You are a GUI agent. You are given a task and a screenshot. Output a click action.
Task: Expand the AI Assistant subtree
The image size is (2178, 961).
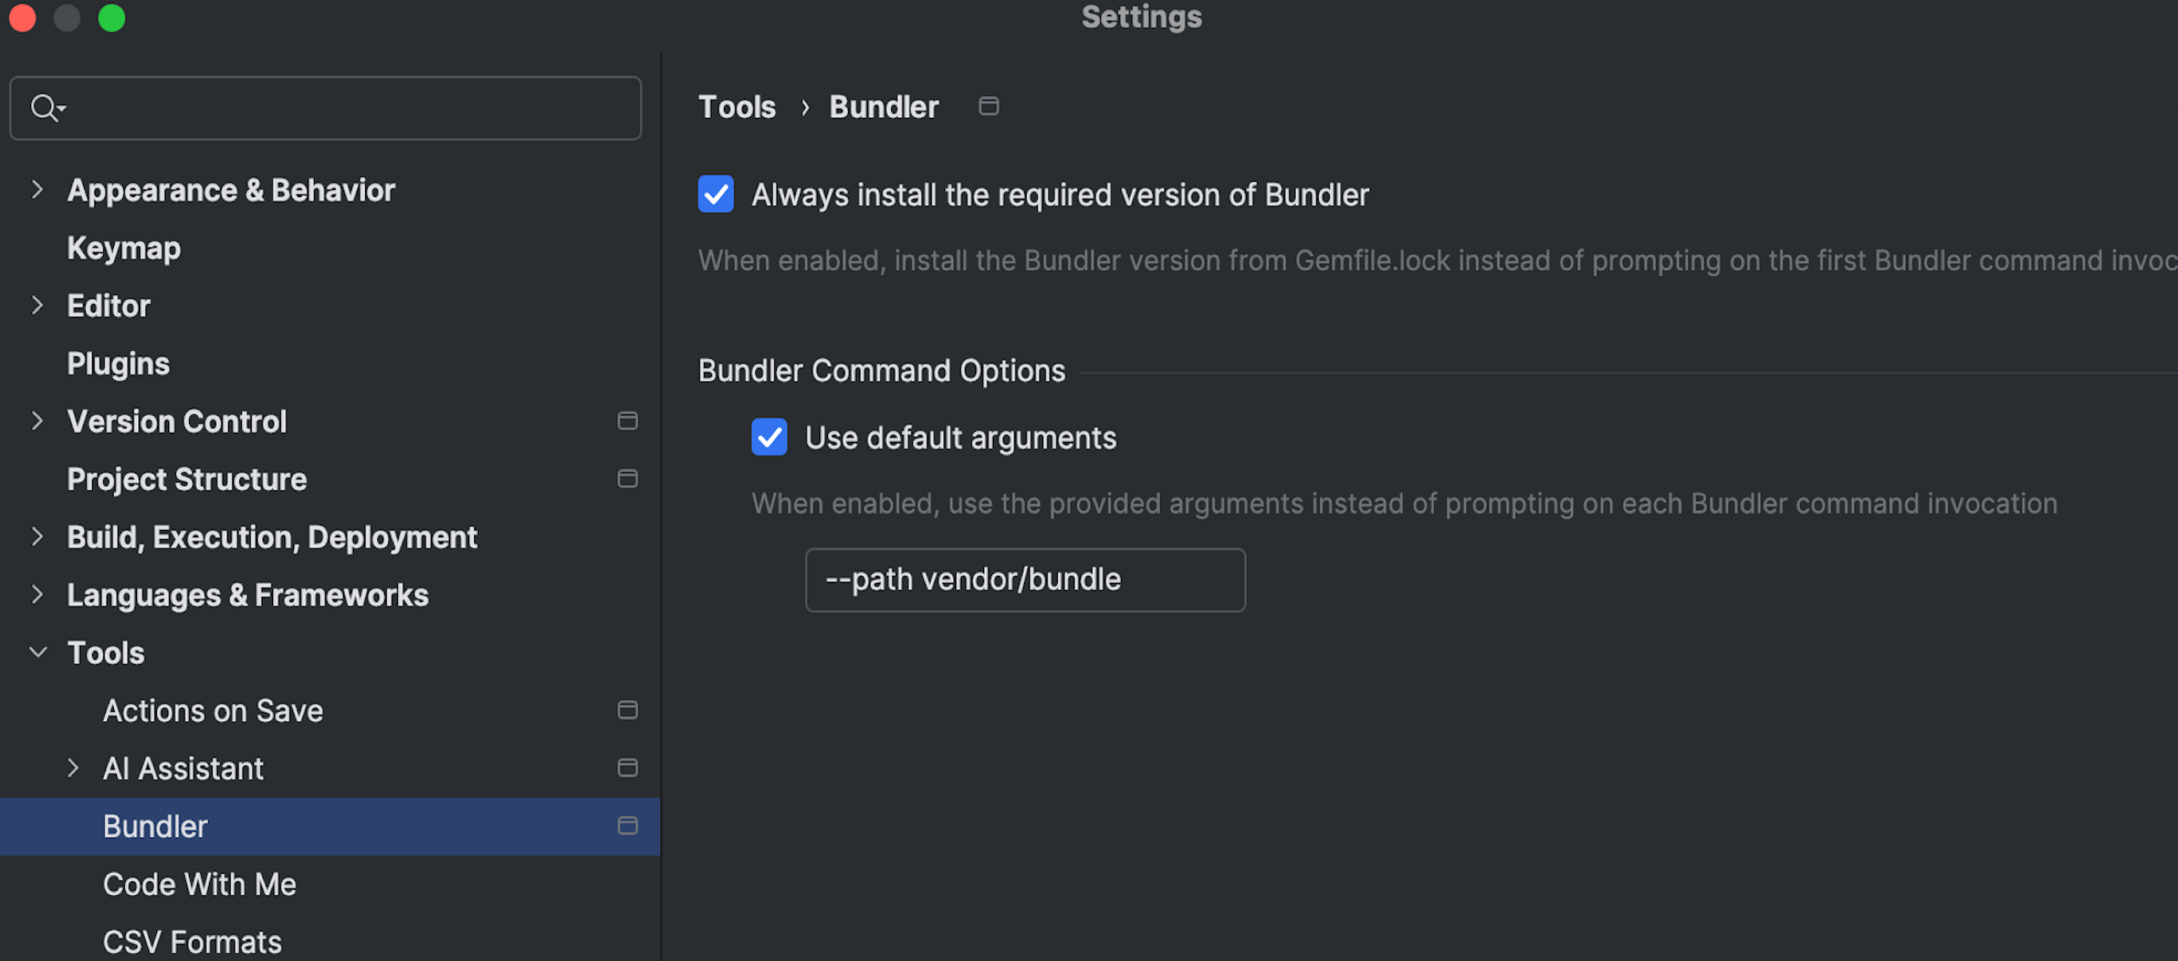click(73, 767)
